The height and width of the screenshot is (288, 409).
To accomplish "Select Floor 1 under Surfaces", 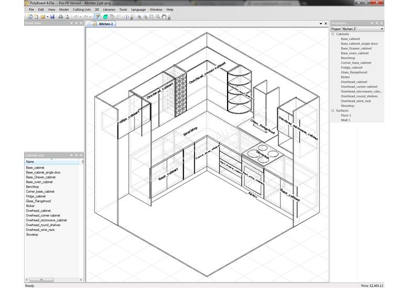I will click(346, 115).
